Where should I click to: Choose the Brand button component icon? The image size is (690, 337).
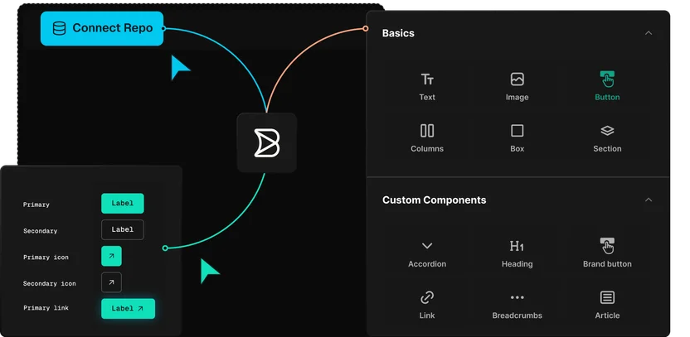(607, 246)
